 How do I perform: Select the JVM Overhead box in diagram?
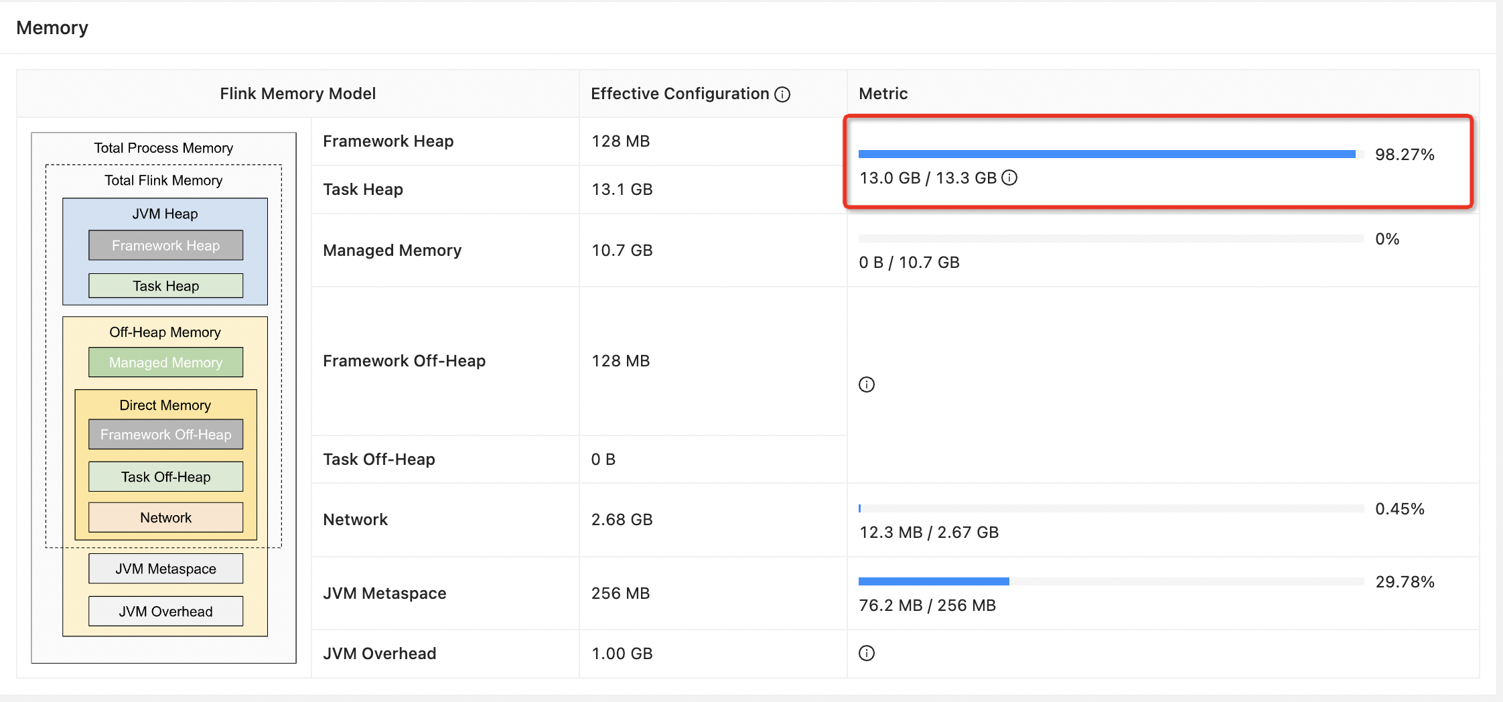click(165, 612)
